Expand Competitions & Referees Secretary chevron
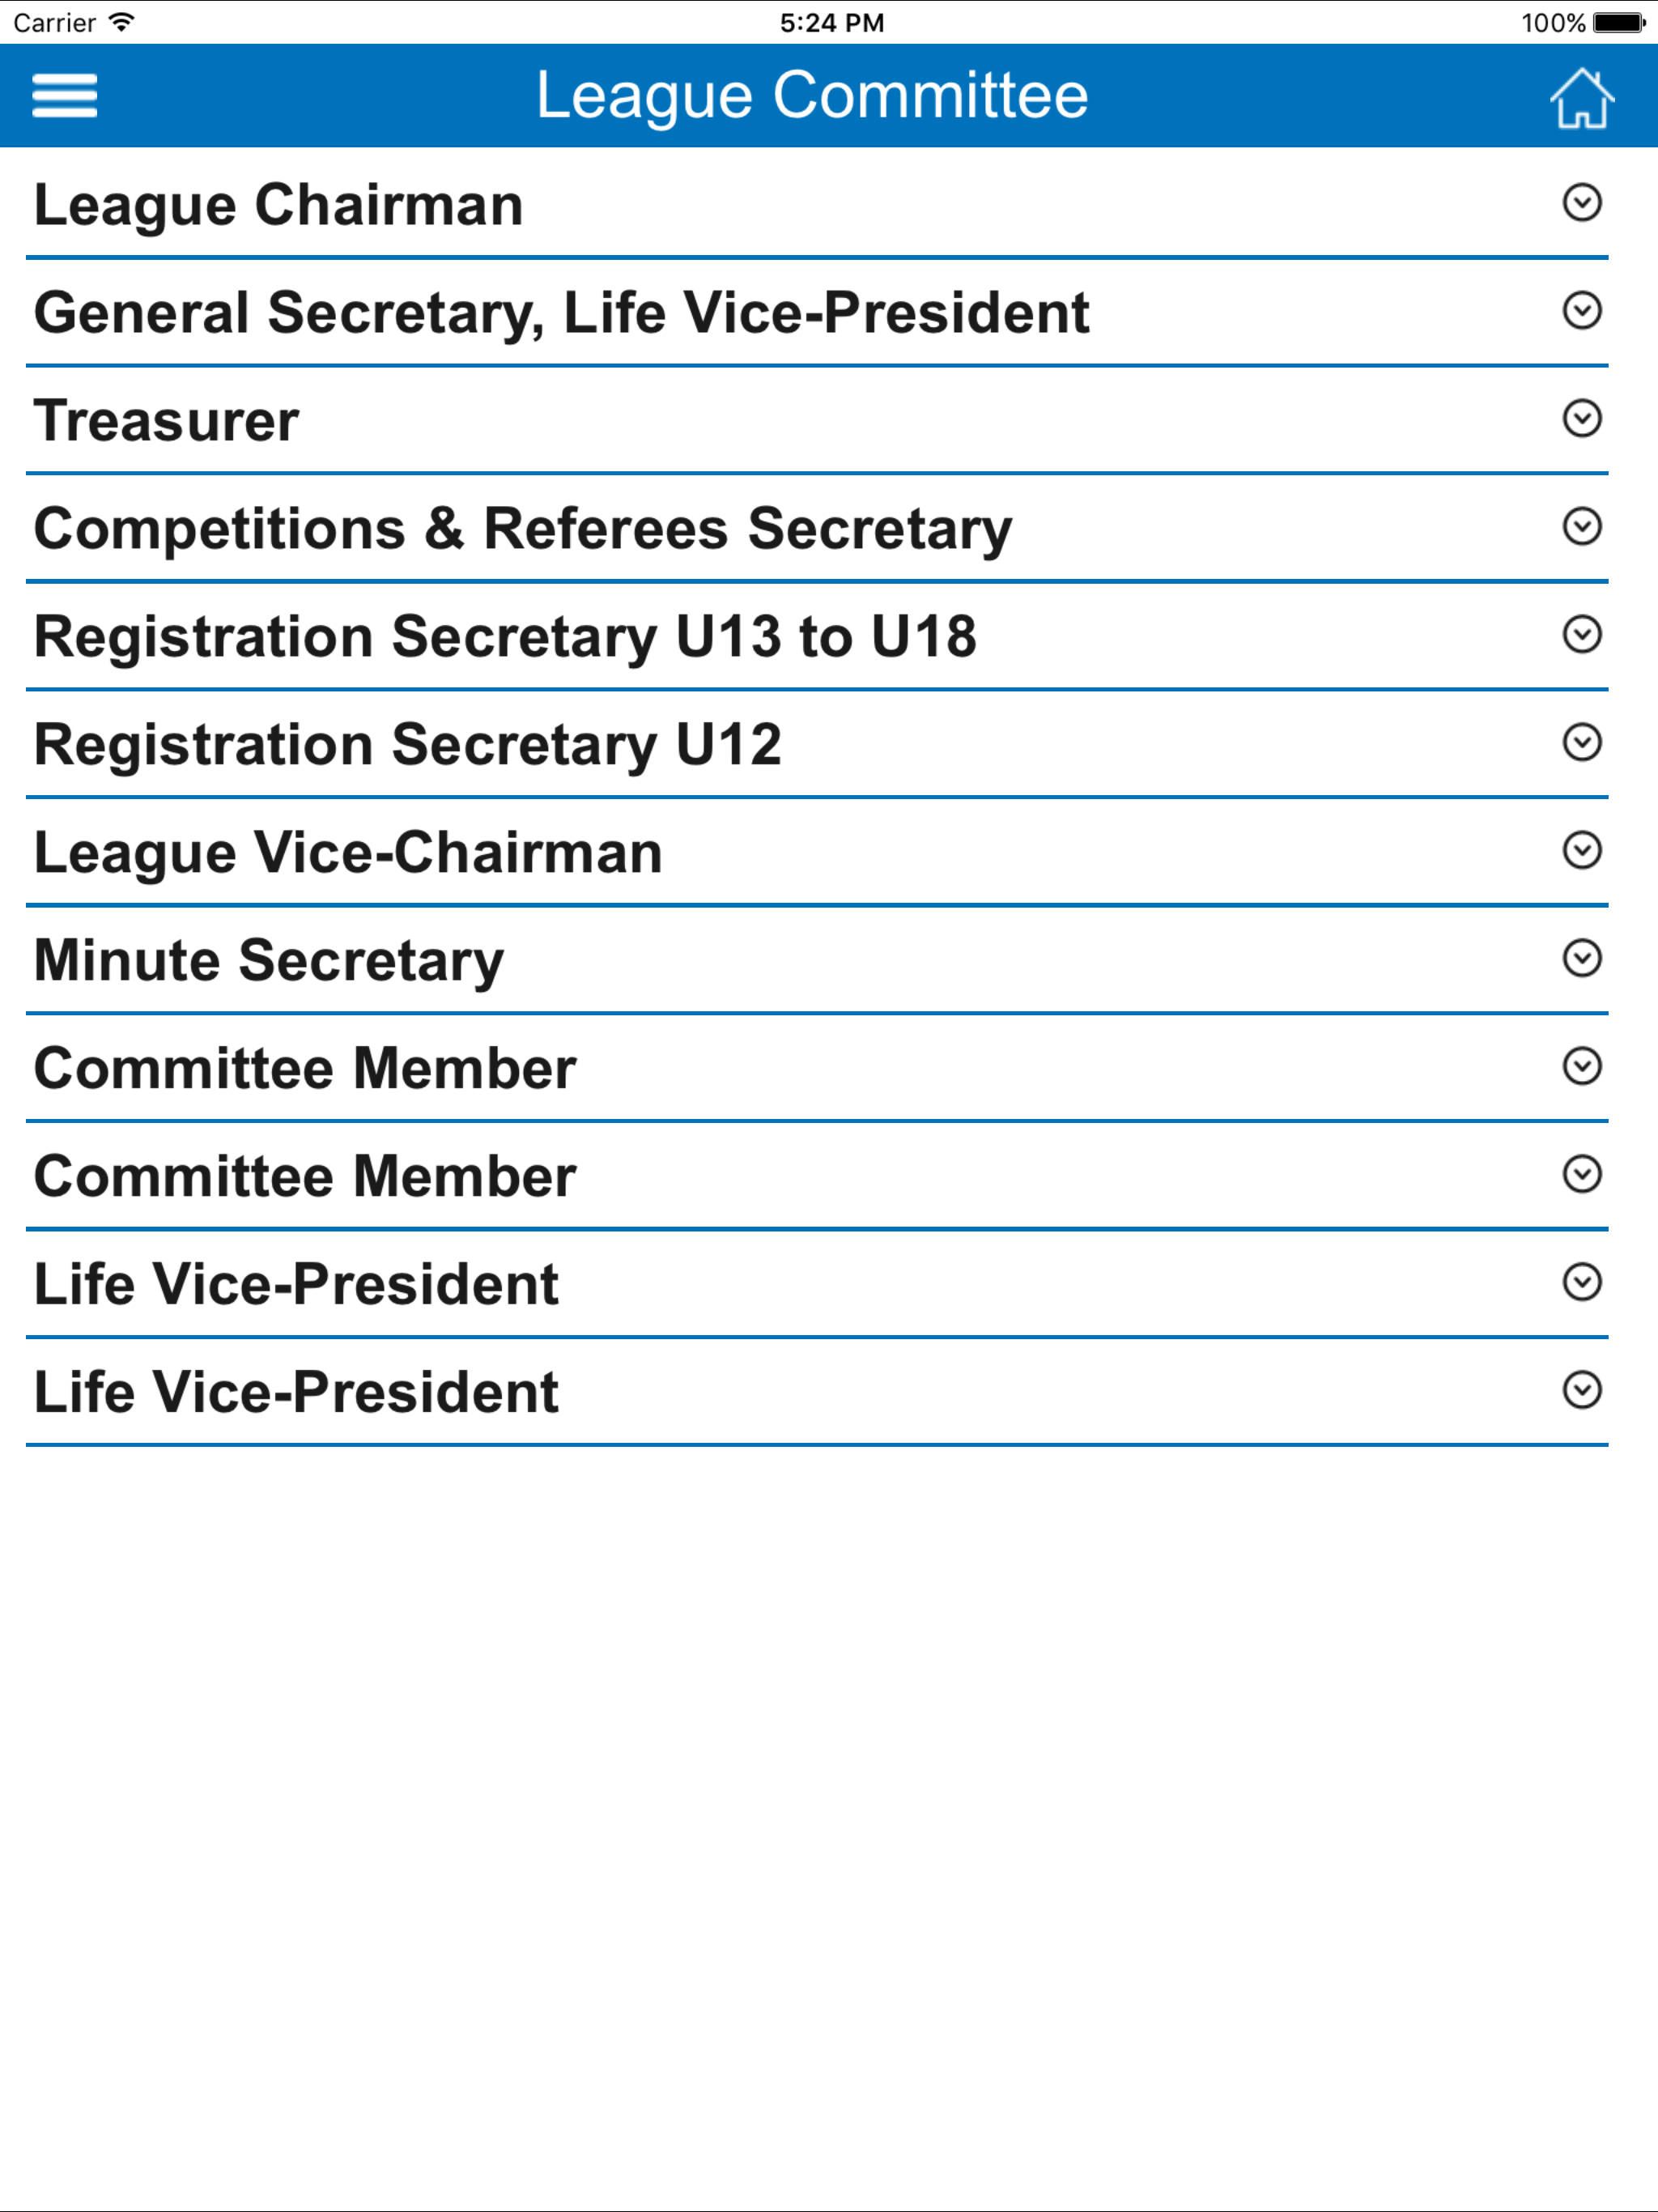This screenshot has height=2212, width=1658. (x=1582, y=527)
